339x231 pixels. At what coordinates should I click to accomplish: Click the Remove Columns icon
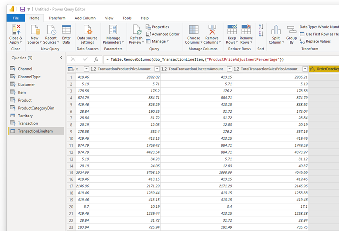212,30
